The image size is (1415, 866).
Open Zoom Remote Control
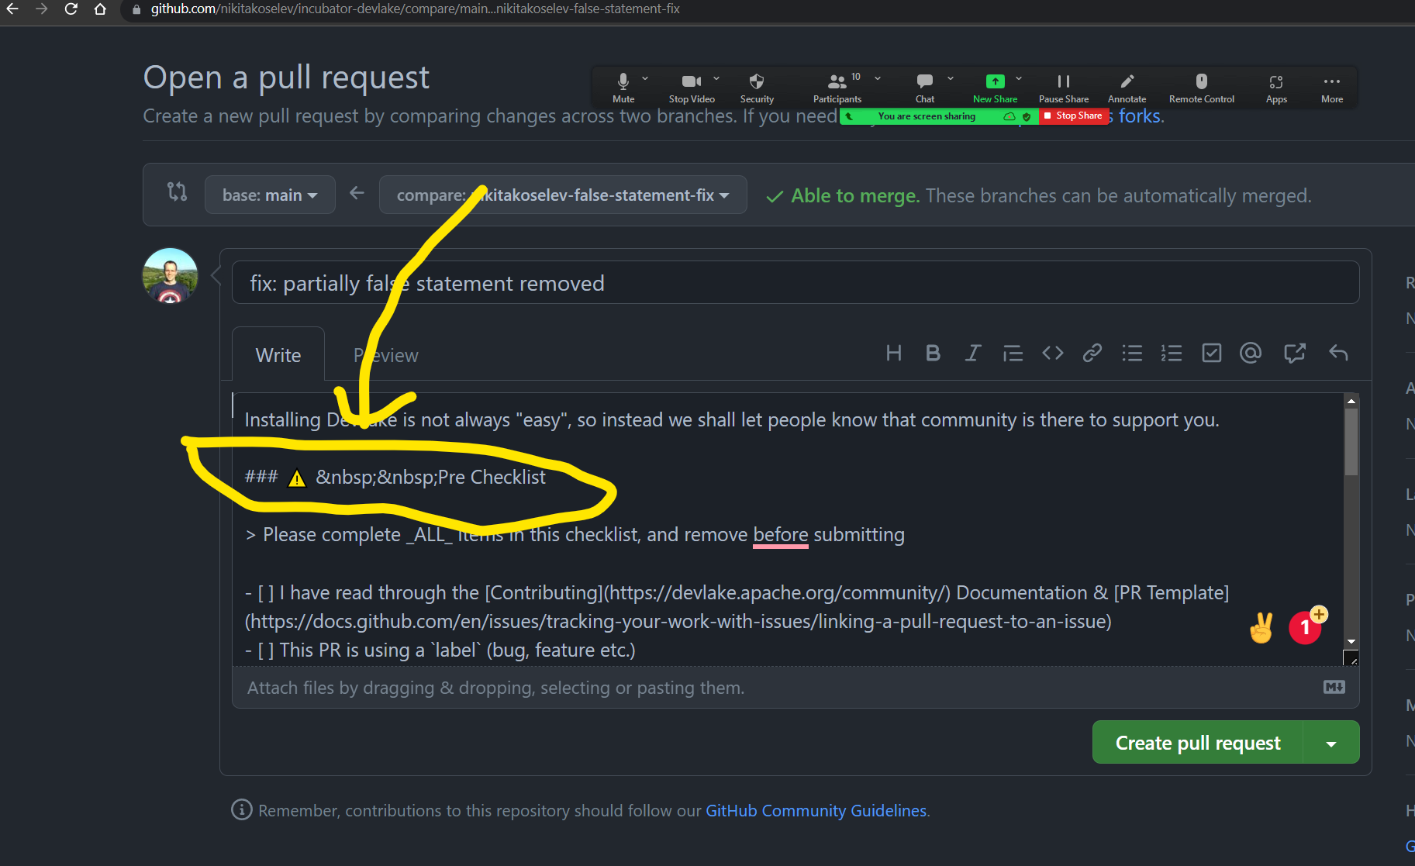point(1202,88)
